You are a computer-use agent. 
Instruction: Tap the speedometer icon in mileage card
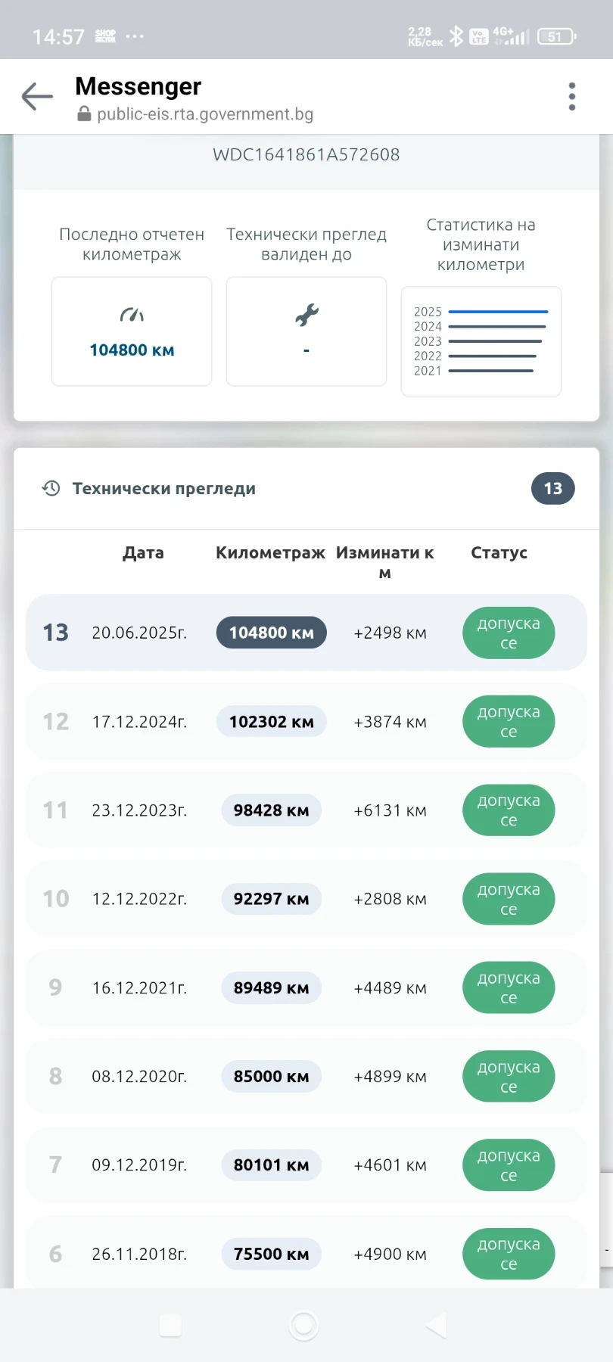click(132, 315)
